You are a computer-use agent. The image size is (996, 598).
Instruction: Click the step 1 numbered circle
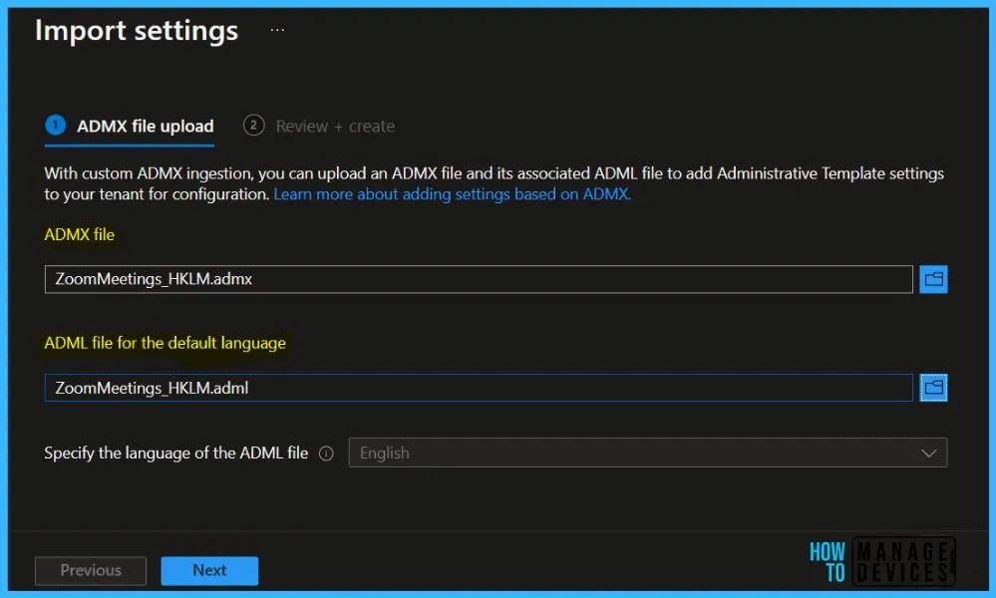[x=56, y=126]
